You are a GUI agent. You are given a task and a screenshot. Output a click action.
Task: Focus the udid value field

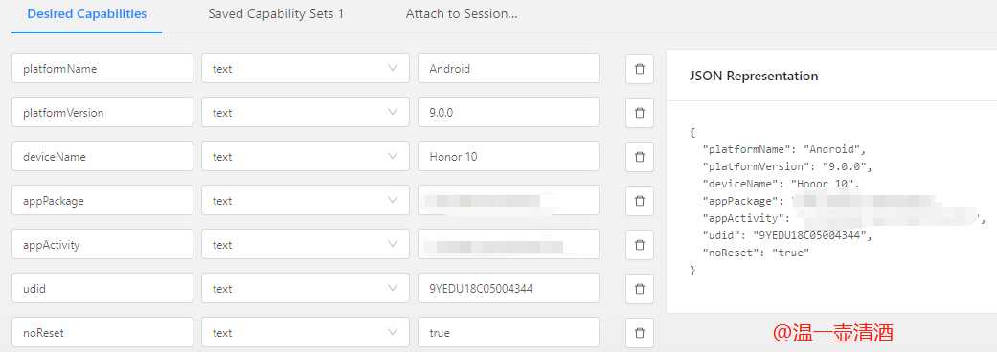coord(508,289)
